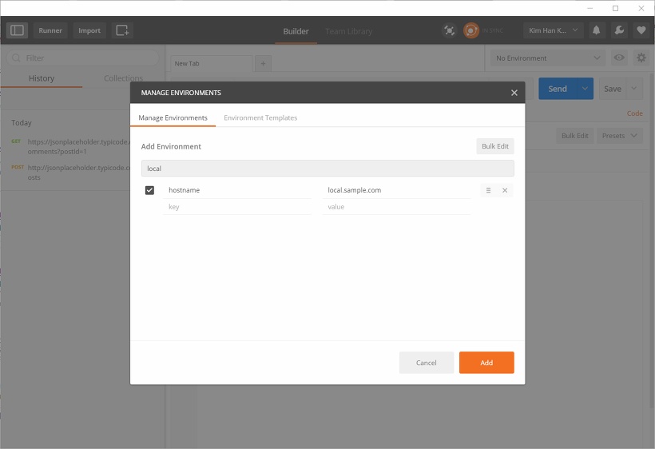Uncheck the hostname variable checkbox

point(149,190)
